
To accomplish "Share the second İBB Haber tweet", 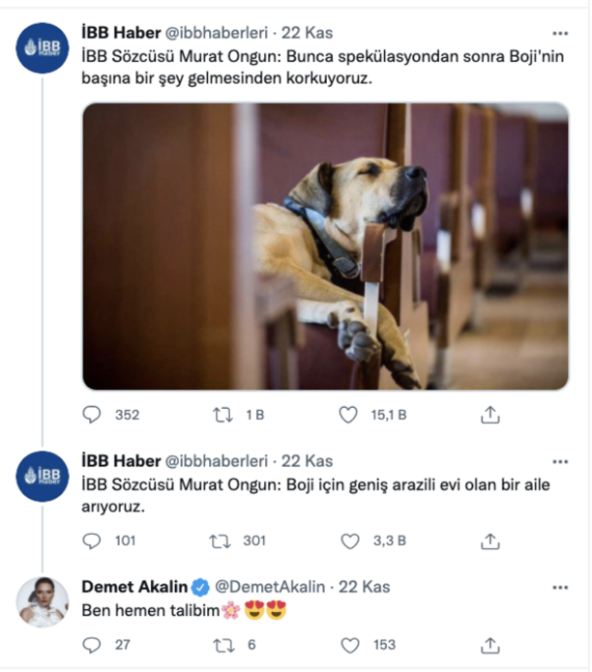I will pyautogui.click(x=490, y=541).
